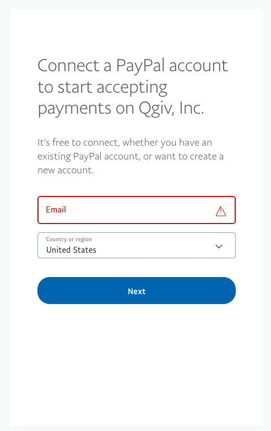Click the red warning triangle icon

[x=221, y=211]
